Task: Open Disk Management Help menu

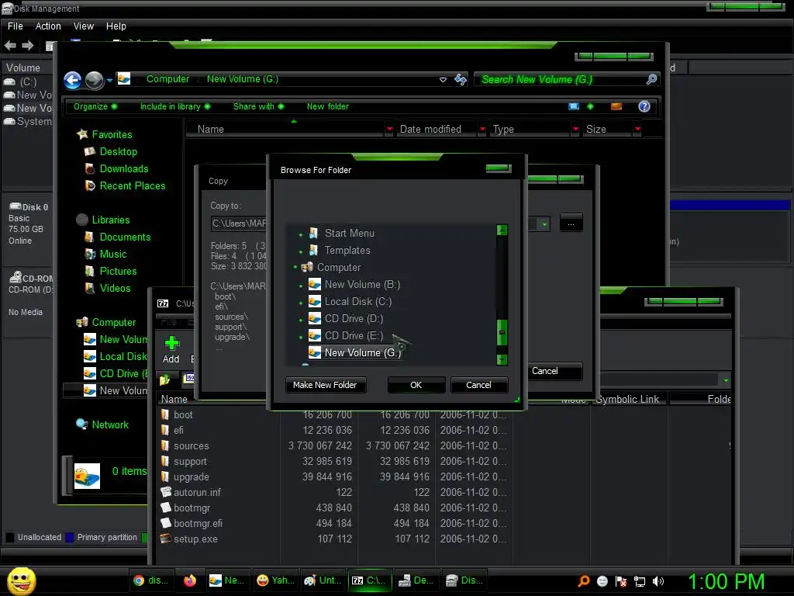Action: 116,26
